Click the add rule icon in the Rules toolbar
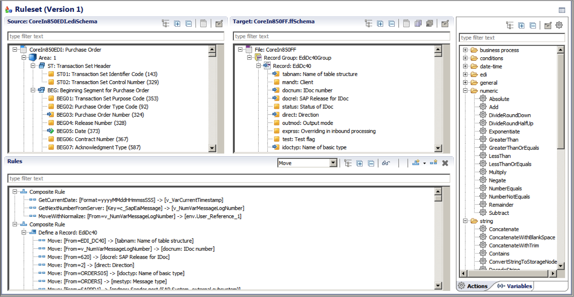The image size is (574, 297). click(x=434, y=163)
